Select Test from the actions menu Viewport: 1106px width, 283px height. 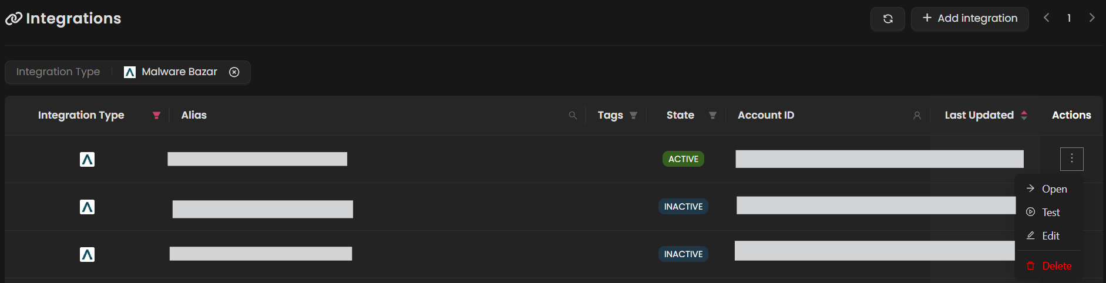(x=1050, y=213)
